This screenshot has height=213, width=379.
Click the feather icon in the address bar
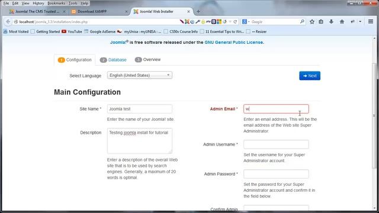pyautogui.click(x=182, y=22)
